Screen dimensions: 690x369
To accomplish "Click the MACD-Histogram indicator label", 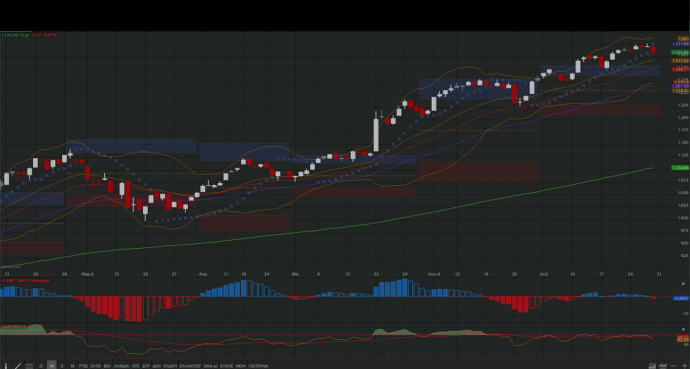I will tap(26, 280).
